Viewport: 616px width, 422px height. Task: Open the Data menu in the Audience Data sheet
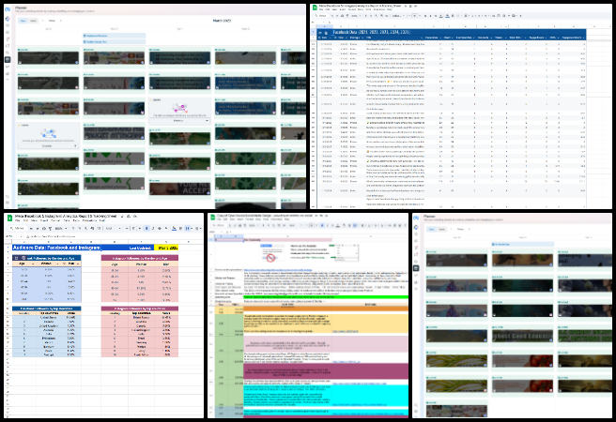(67, 221)
